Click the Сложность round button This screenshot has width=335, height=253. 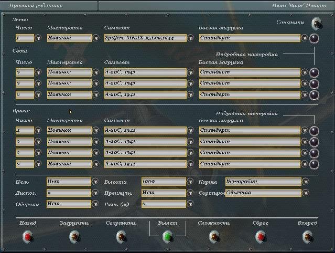click(214, 237)
